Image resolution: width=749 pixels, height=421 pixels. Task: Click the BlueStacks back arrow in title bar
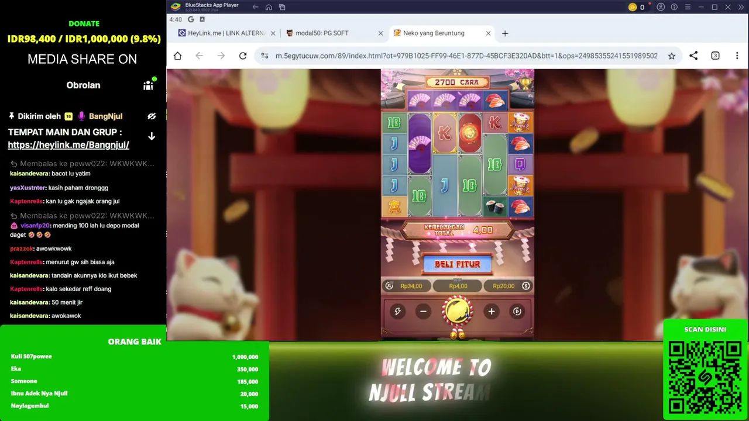click(255, 7)
